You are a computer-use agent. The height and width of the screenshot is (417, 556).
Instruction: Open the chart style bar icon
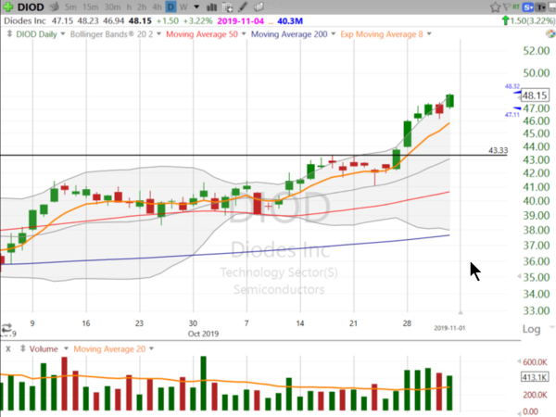(x=211, y=7)
